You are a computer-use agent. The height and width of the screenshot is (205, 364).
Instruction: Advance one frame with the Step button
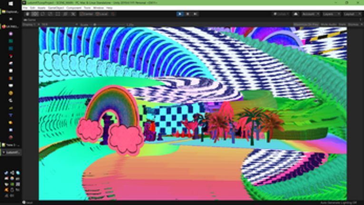click(x=195, y=14)
